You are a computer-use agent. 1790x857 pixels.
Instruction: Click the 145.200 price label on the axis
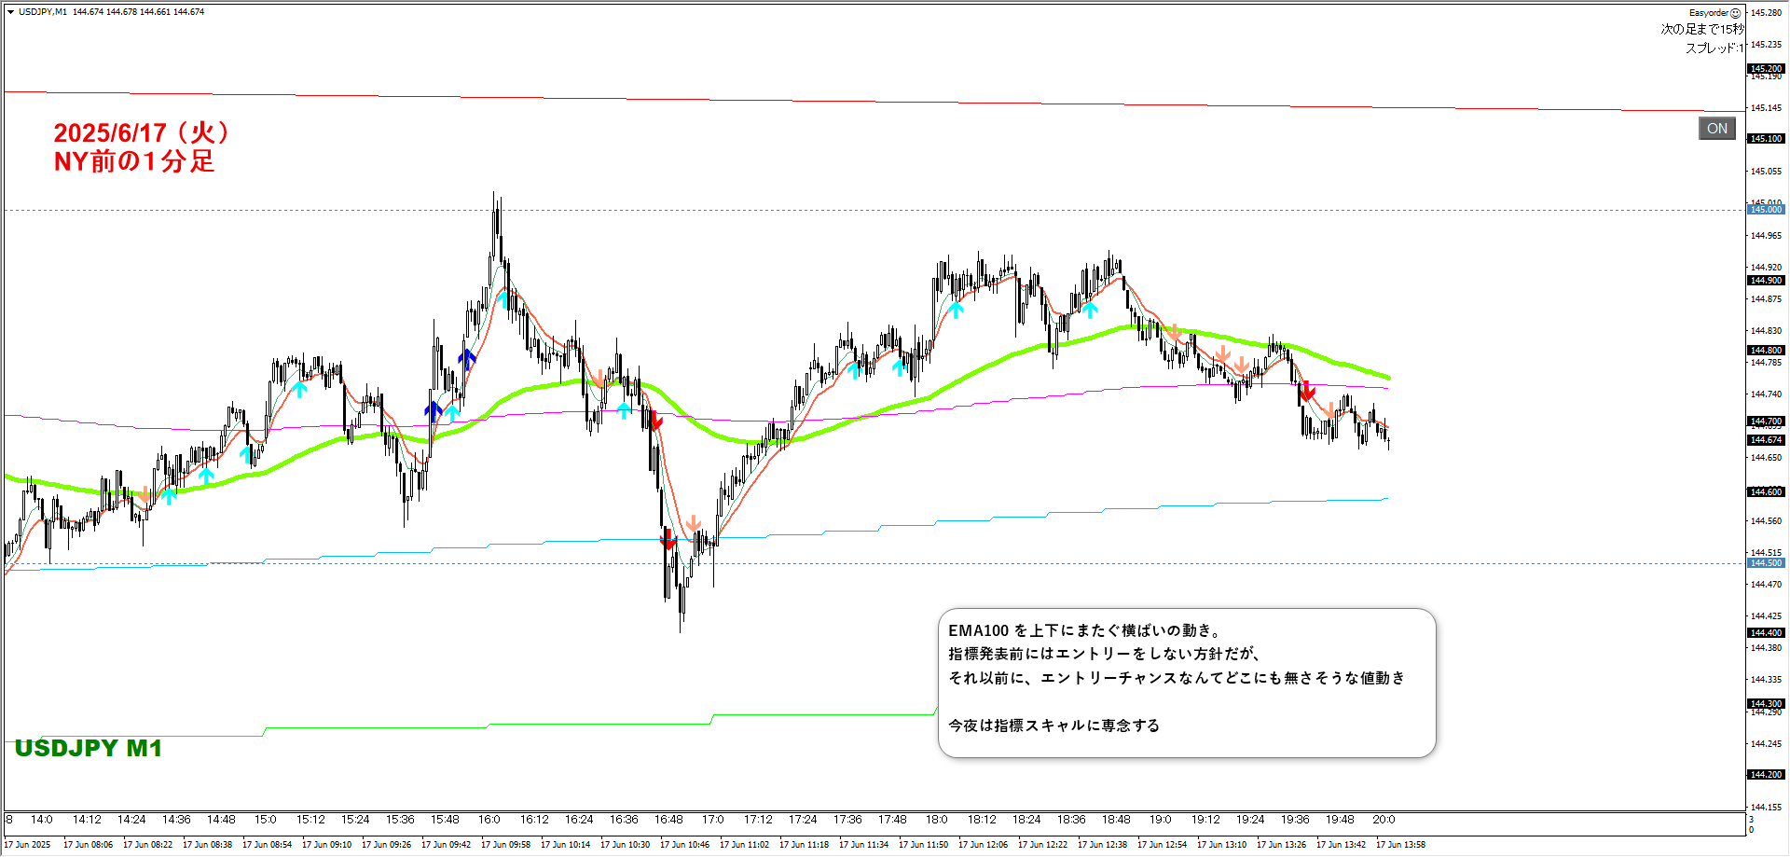[1765, 68]
